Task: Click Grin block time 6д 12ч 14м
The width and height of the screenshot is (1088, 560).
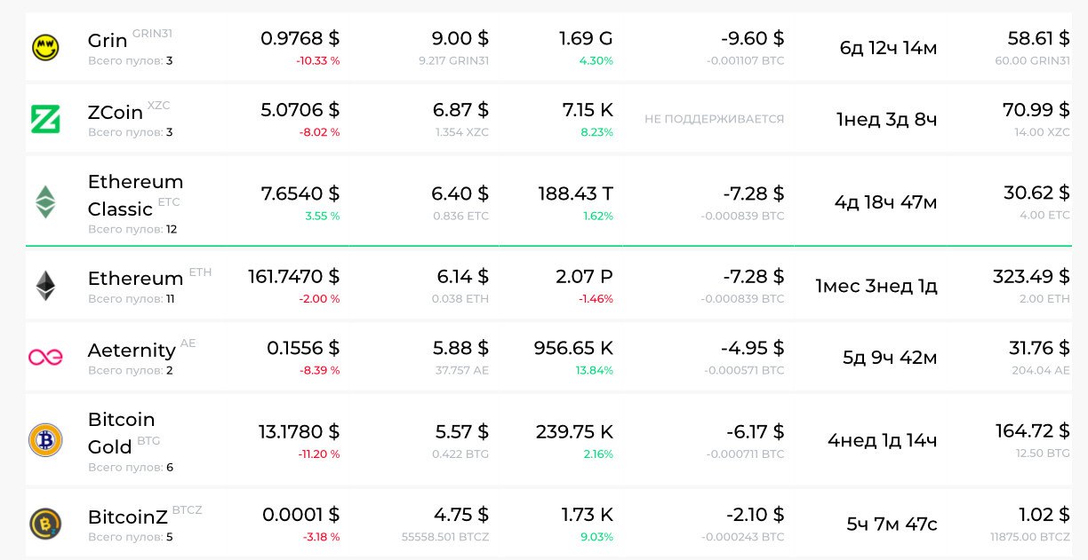Action: 888,48
